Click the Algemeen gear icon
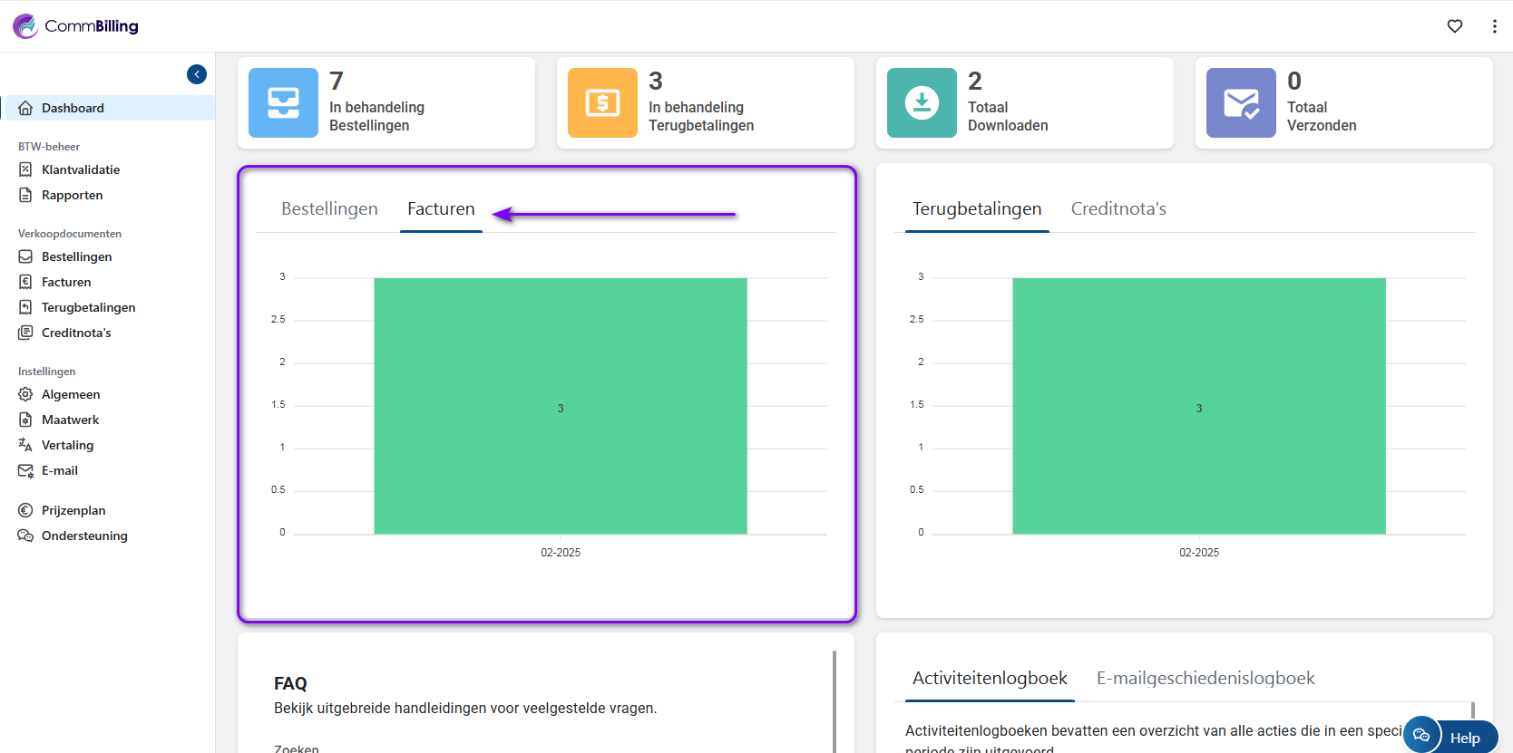The height and width of the screenshot is (753, 1513). 25,394
